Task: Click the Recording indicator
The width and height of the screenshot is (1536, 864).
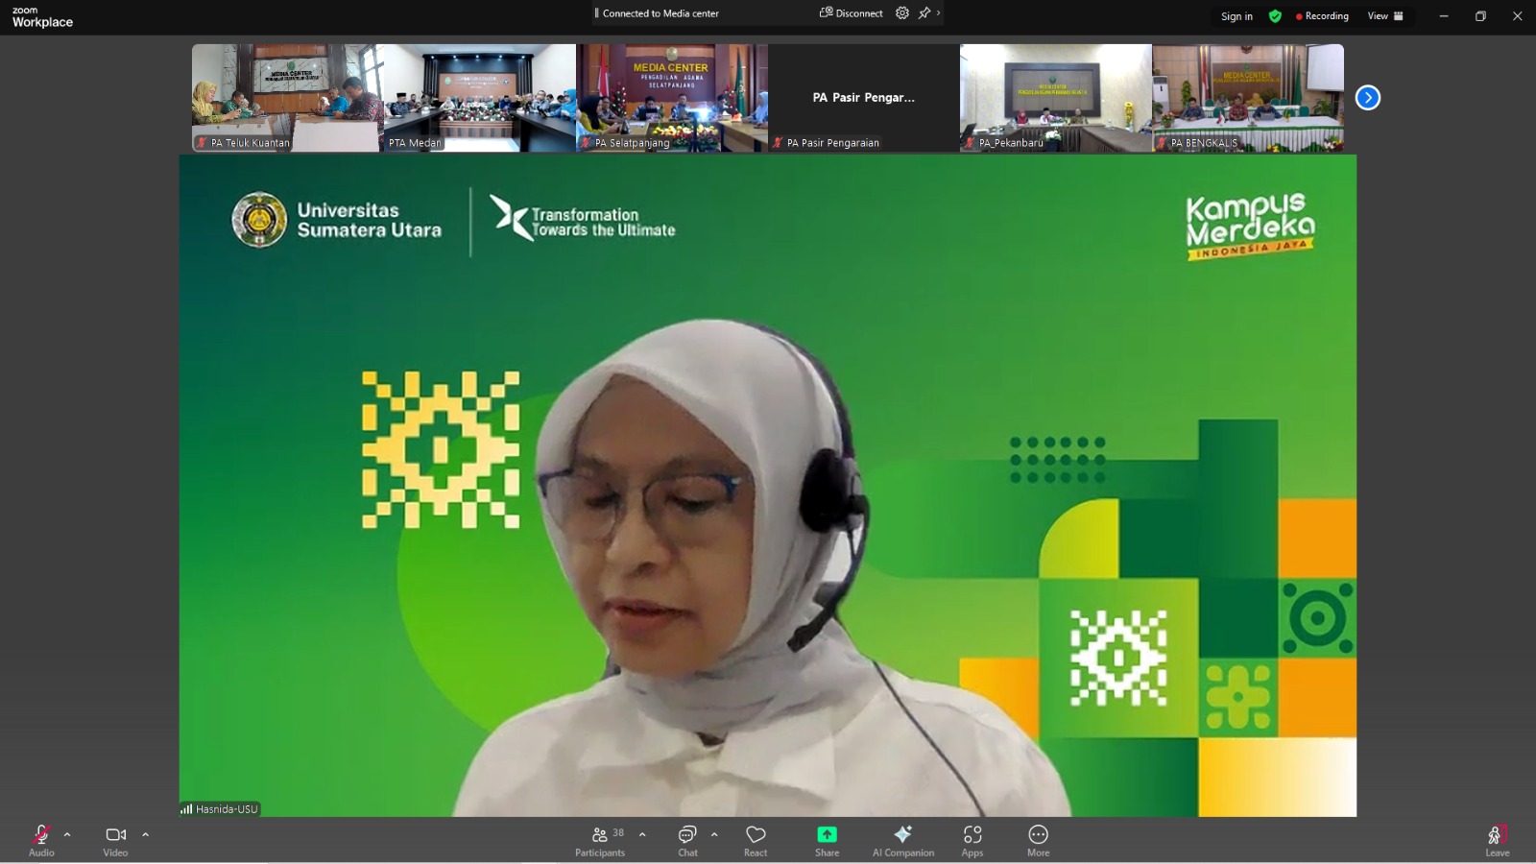Action: coord(1322,16)
